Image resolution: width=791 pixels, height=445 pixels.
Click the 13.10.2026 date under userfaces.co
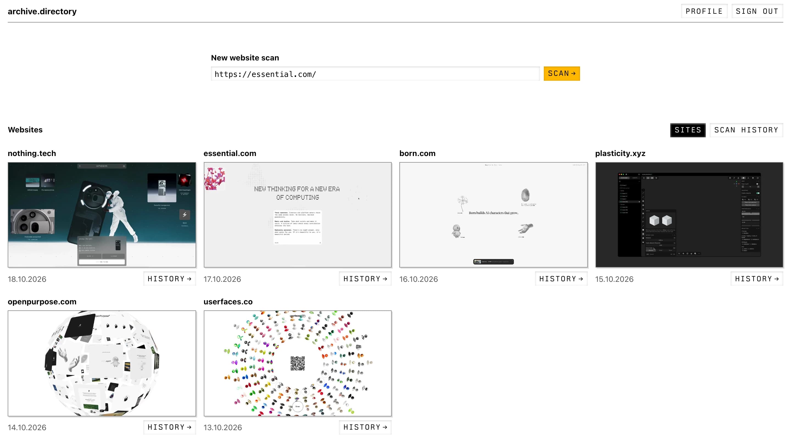pos(223,427)
